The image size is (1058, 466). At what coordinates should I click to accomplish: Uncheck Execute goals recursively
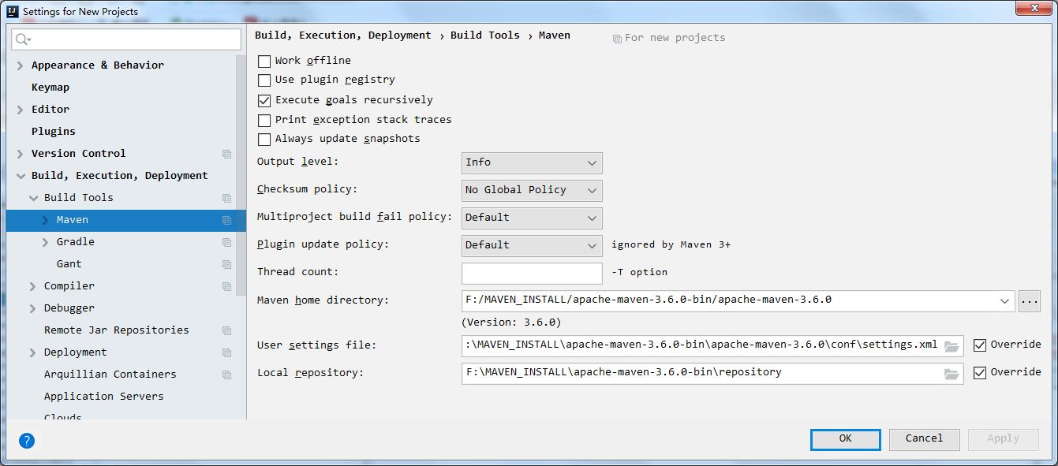264,100
